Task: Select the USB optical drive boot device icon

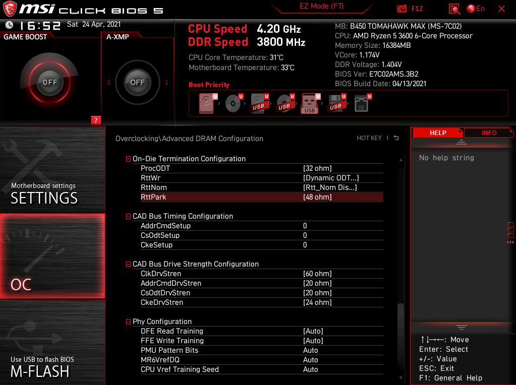Action: (x=285, y=104)
